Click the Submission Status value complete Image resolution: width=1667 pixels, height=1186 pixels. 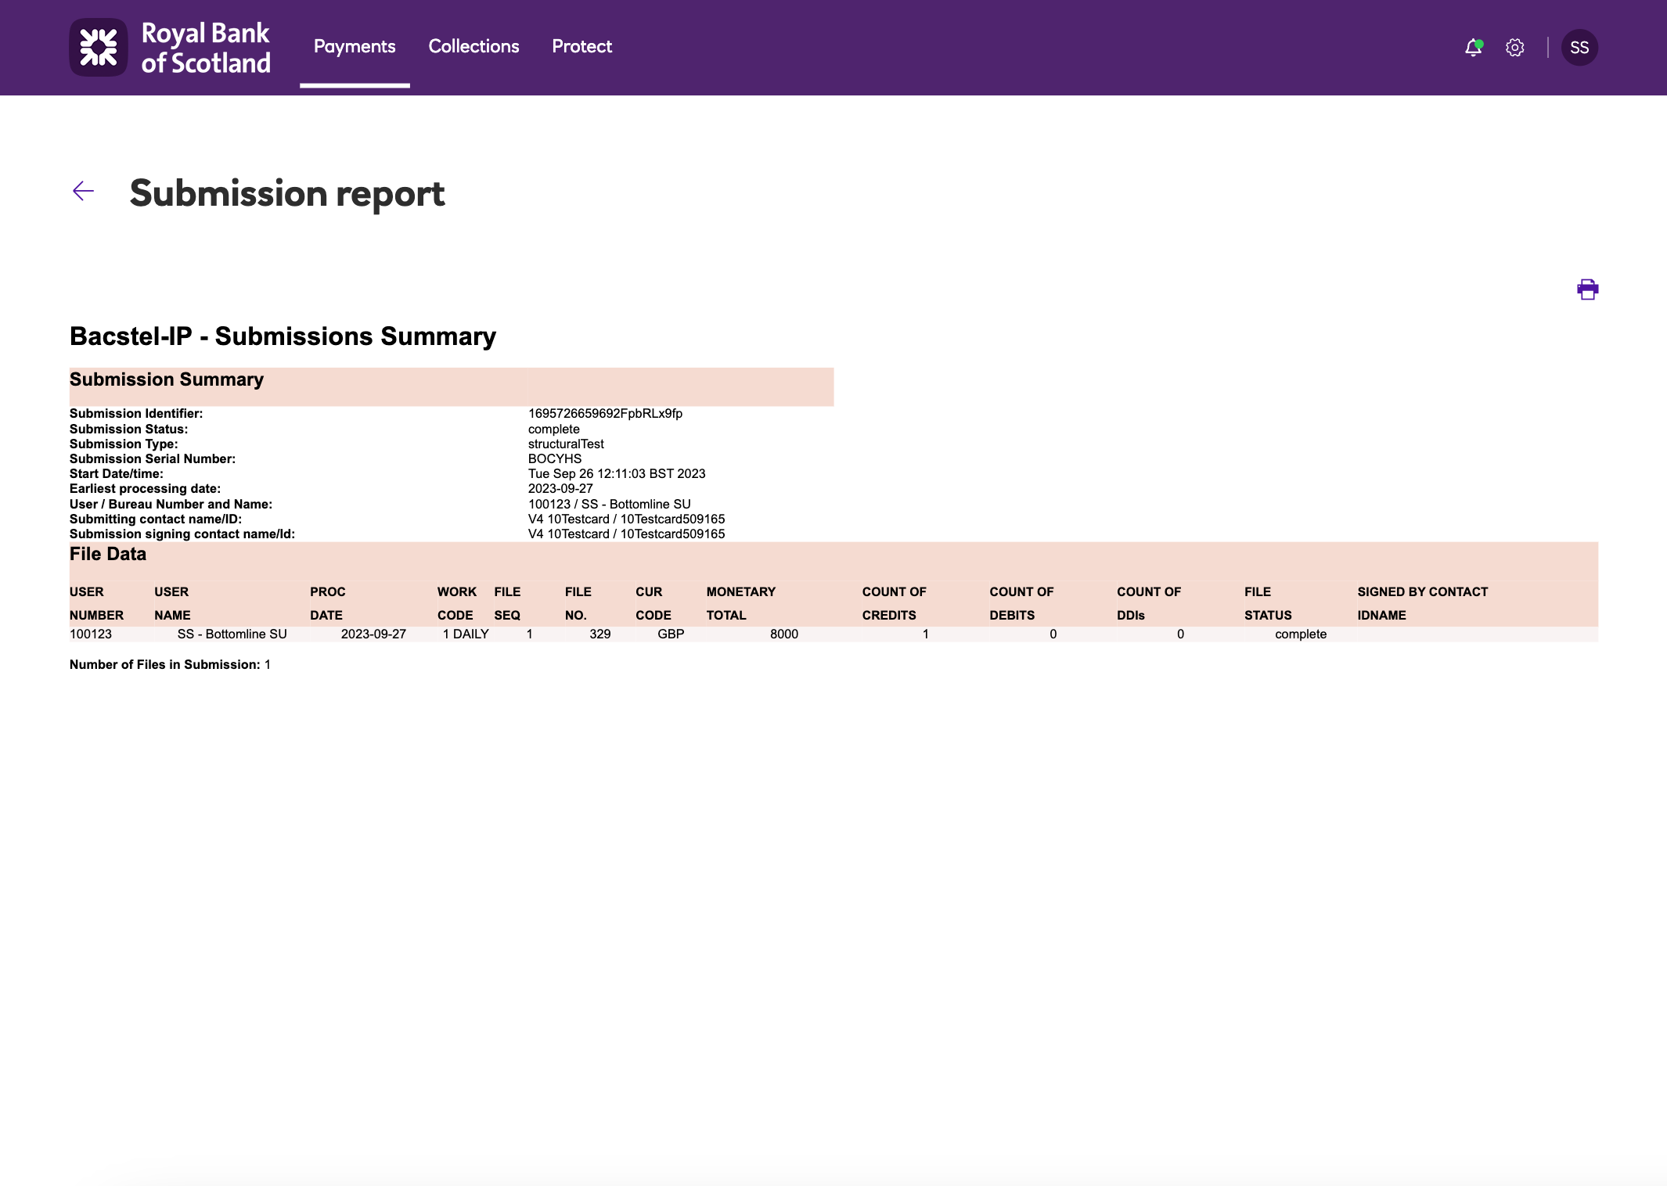(x=554, y=429)
